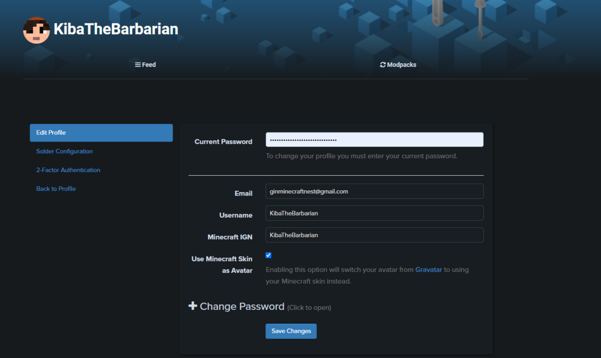This screenshot has height=358, width=601.
Task: Focus the Current Password field
Action: click(x=374, y=140)
